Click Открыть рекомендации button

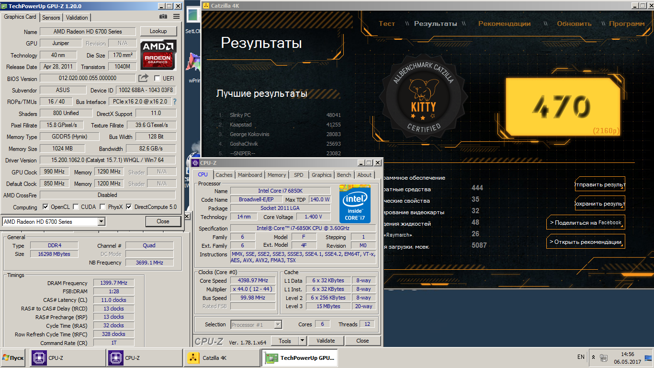586,241
